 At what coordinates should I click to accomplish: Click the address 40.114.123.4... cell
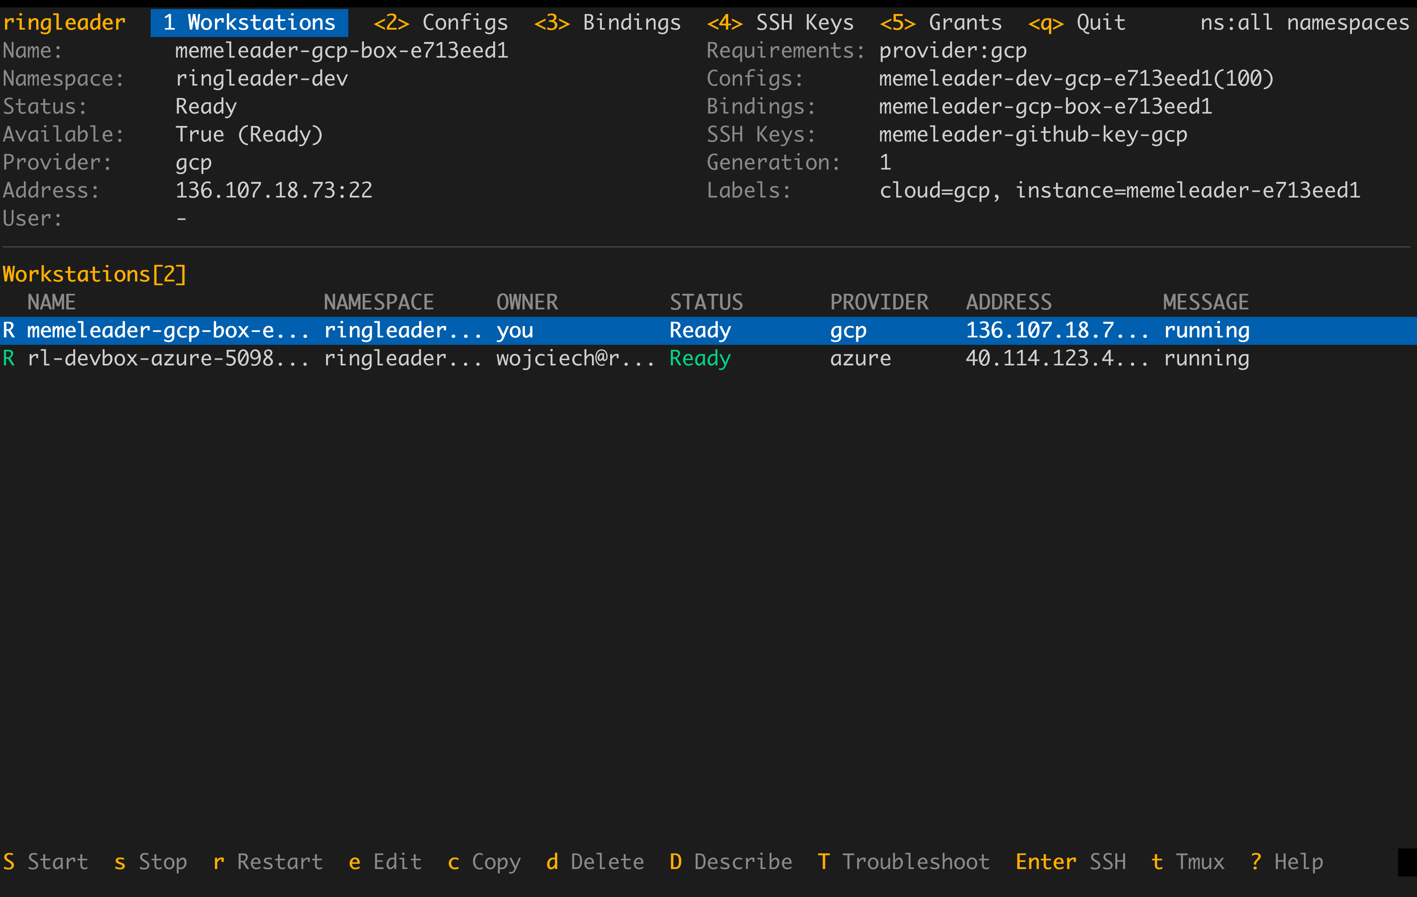pyautogui.click(x=1057, y=358)
